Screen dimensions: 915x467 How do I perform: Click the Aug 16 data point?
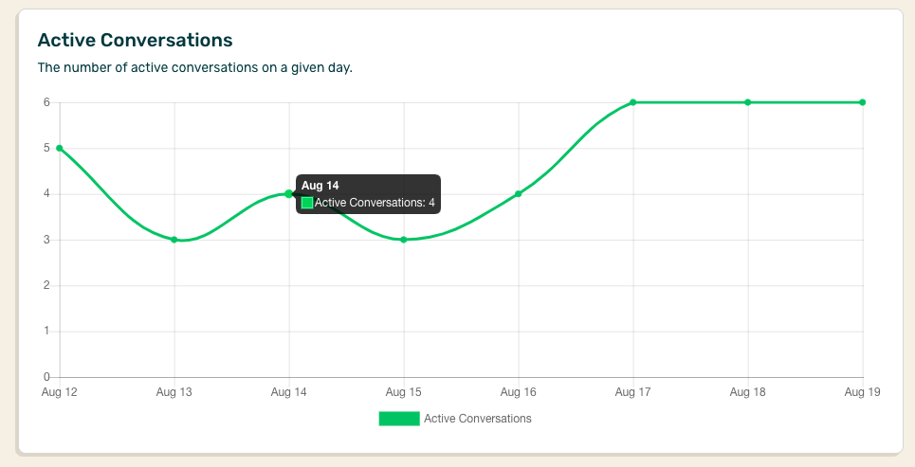point(519,194)
